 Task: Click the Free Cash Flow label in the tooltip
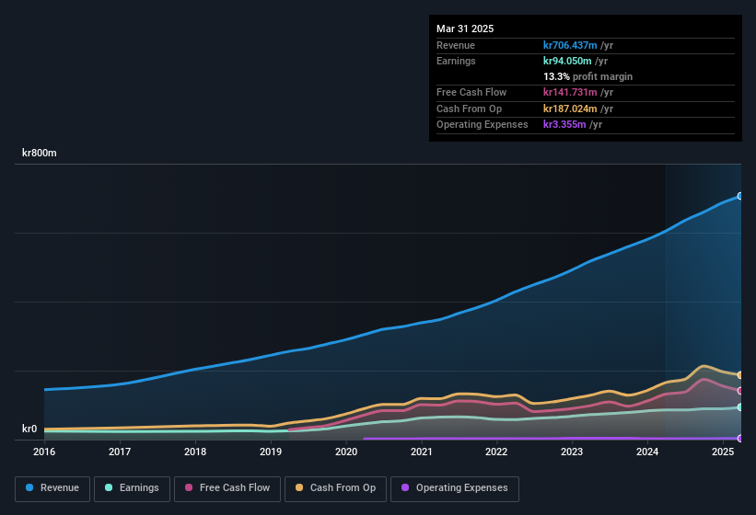point(471,92)
